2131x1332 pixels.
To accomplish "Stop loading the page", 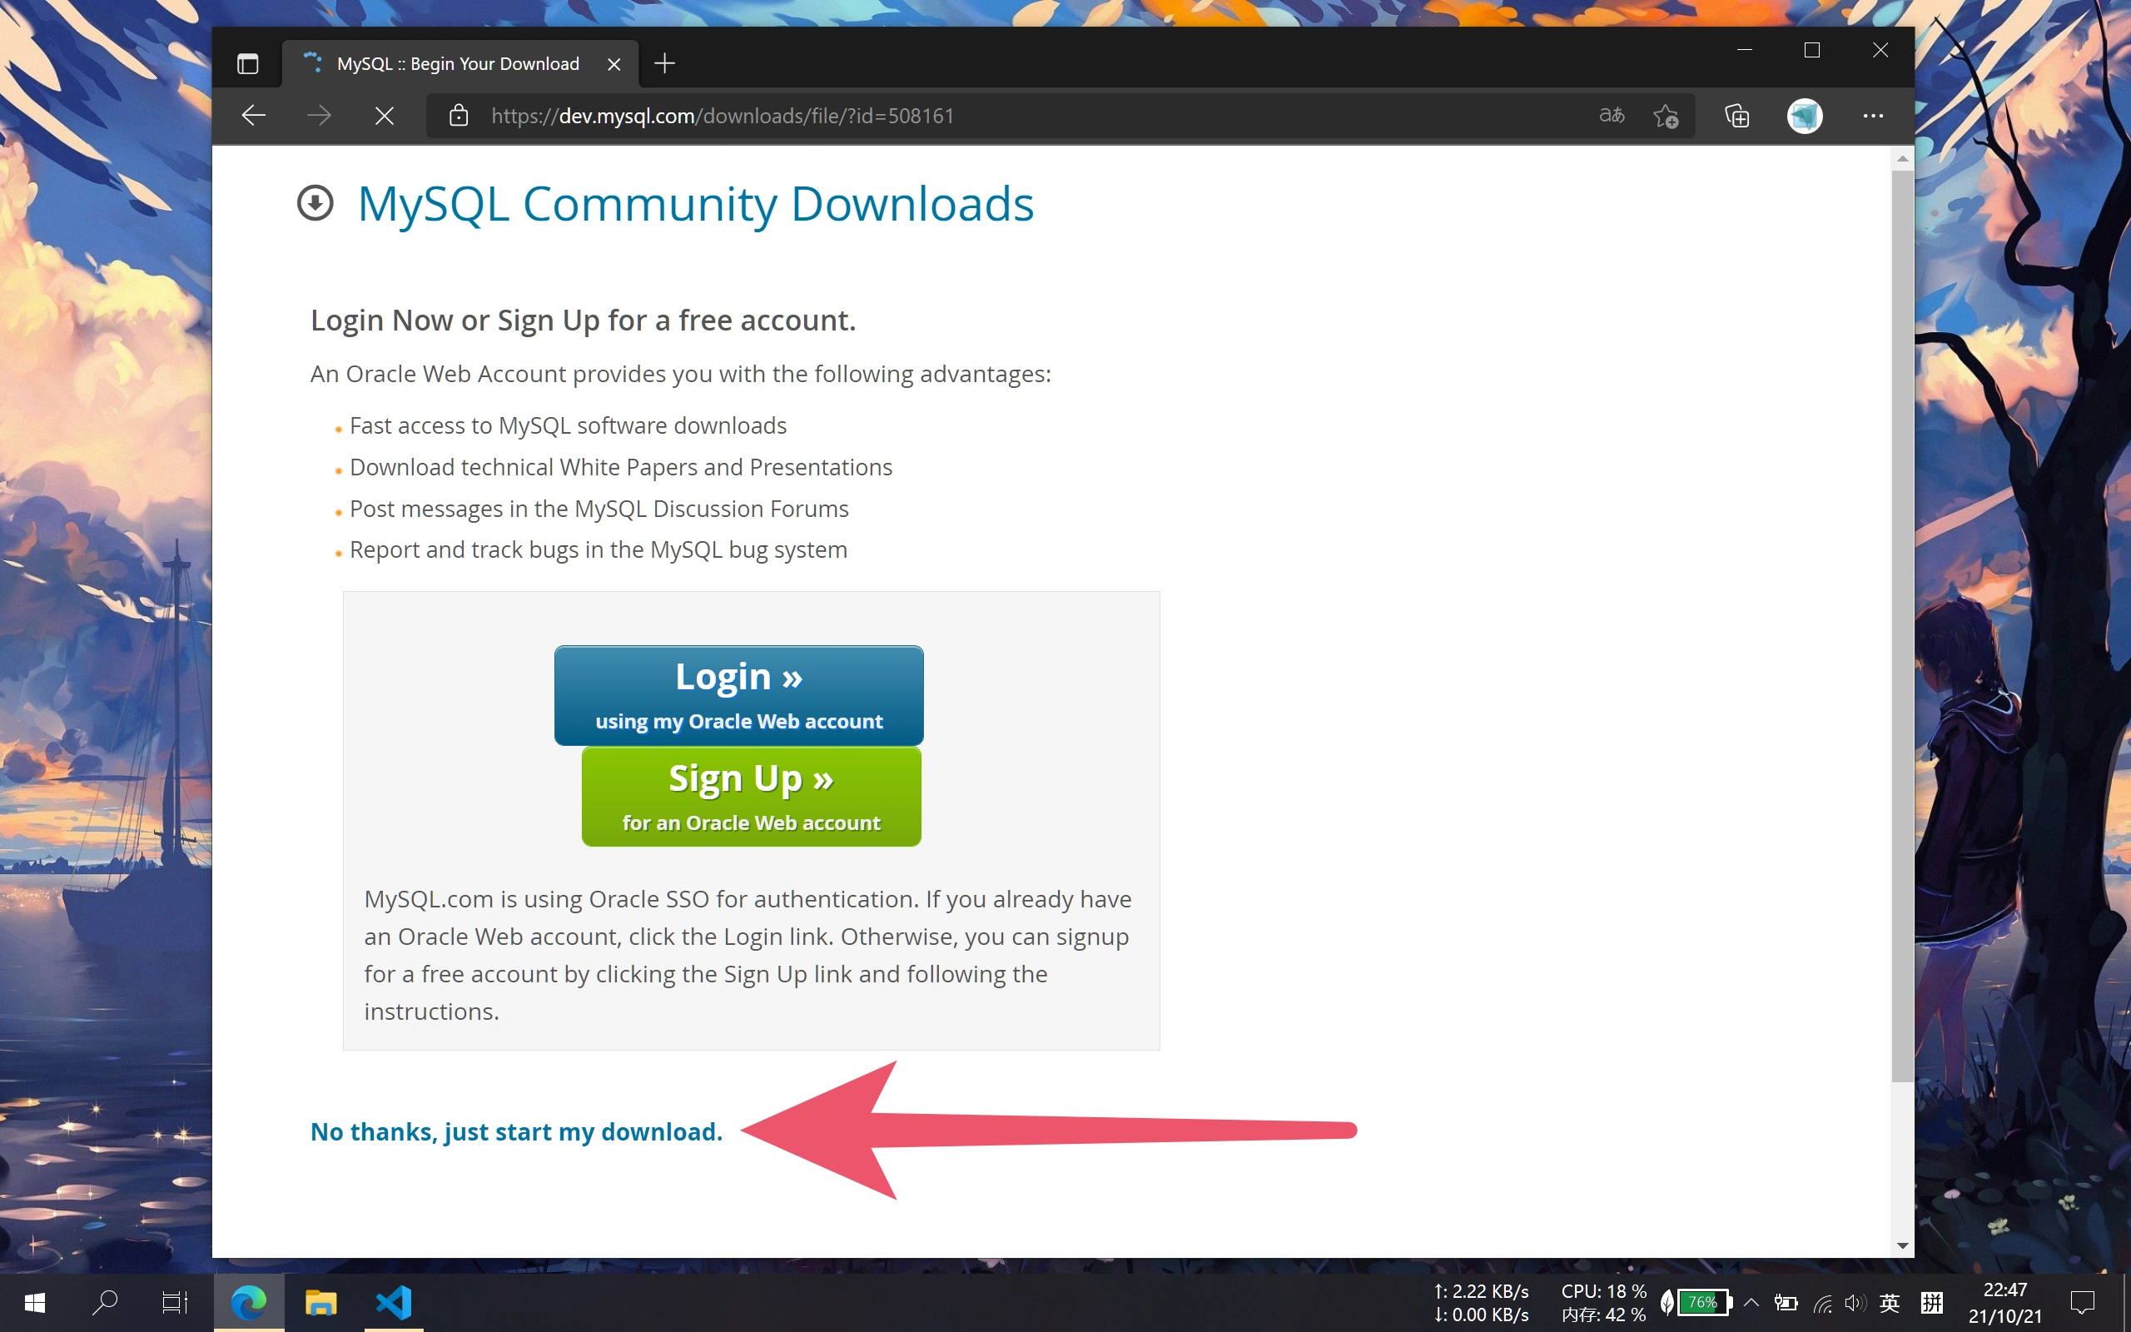I will tap(384, 116).
